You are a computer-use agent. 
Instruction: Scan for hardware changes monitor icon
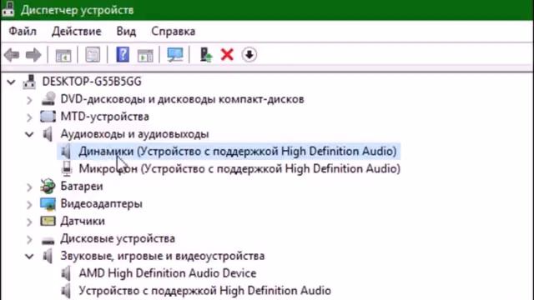point(175,54)
